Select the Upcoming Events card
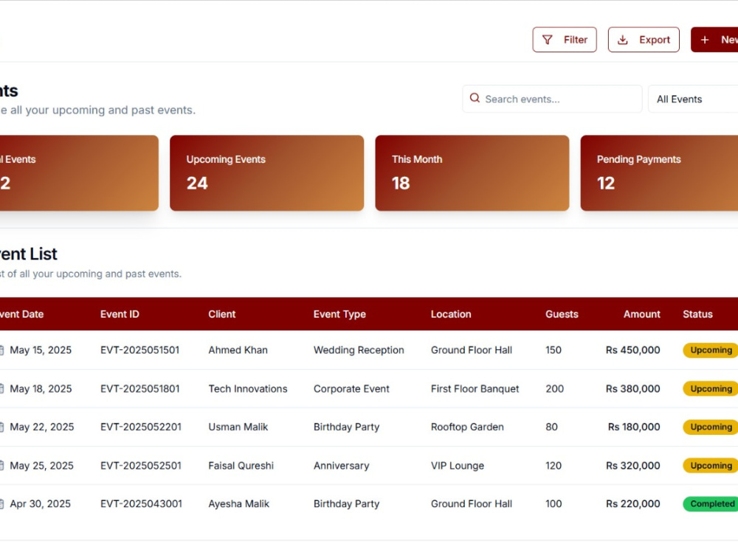This screenshot has height=552, width=738. [267, 173]
